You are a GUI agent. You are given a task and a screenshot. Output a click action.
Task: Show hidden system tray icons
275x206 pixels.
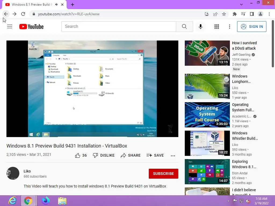click(228, 201)
